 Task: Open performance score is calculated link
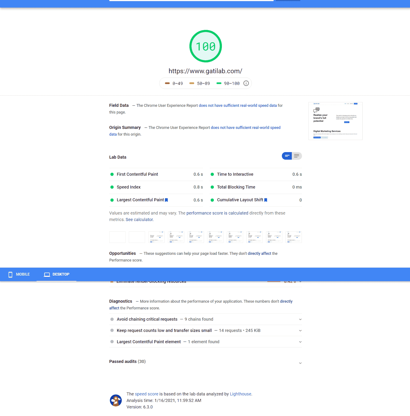coord(217,213)
